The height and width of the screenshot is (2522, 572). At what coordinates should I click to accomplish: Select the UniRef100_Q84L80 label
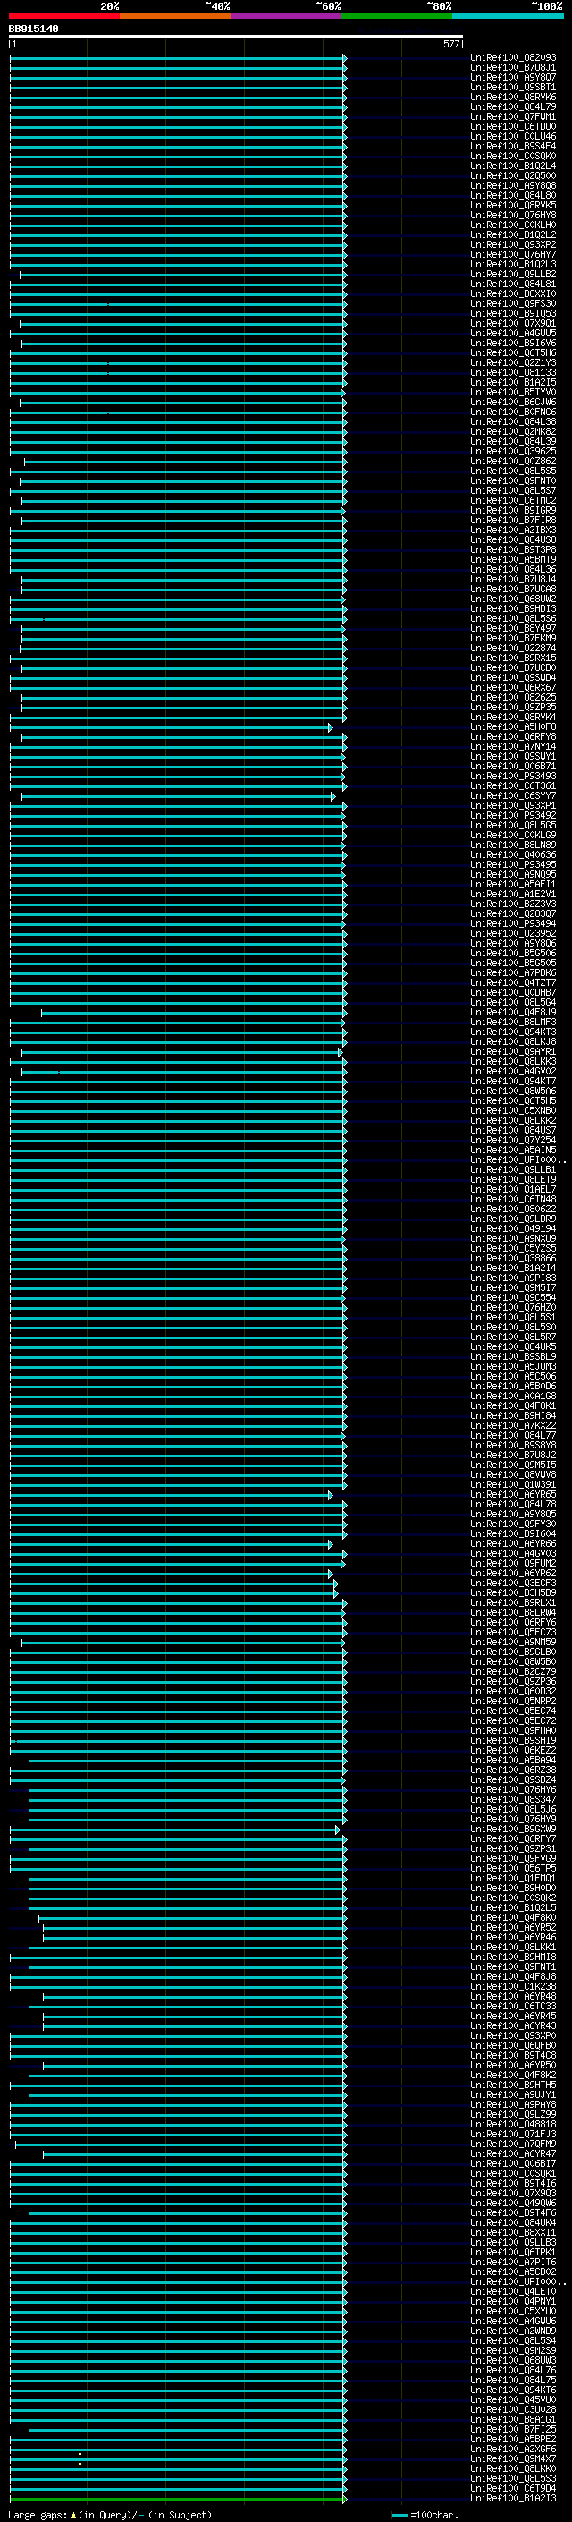(x=512, y=196)
